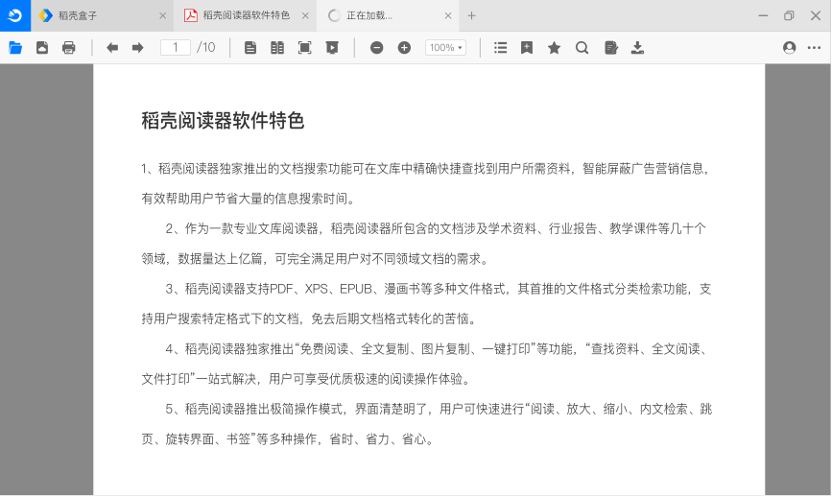832x496 pixels.
Task: Click the download icon
Action: pos(637,48)
